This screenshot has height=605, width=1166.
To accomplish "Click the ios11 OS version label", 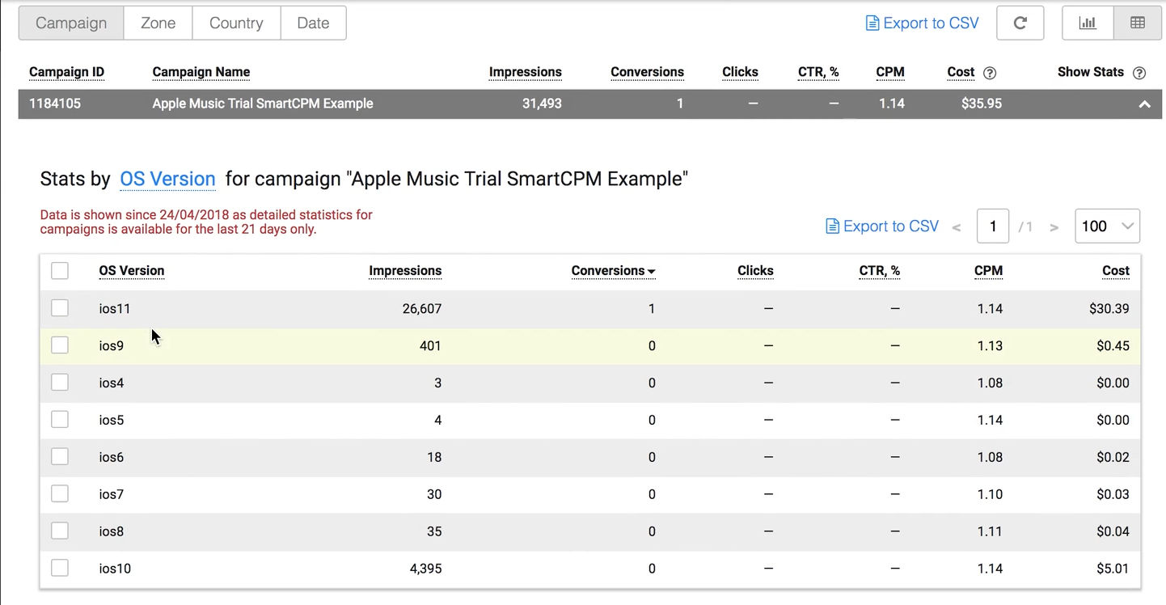I will click(115, 309).
